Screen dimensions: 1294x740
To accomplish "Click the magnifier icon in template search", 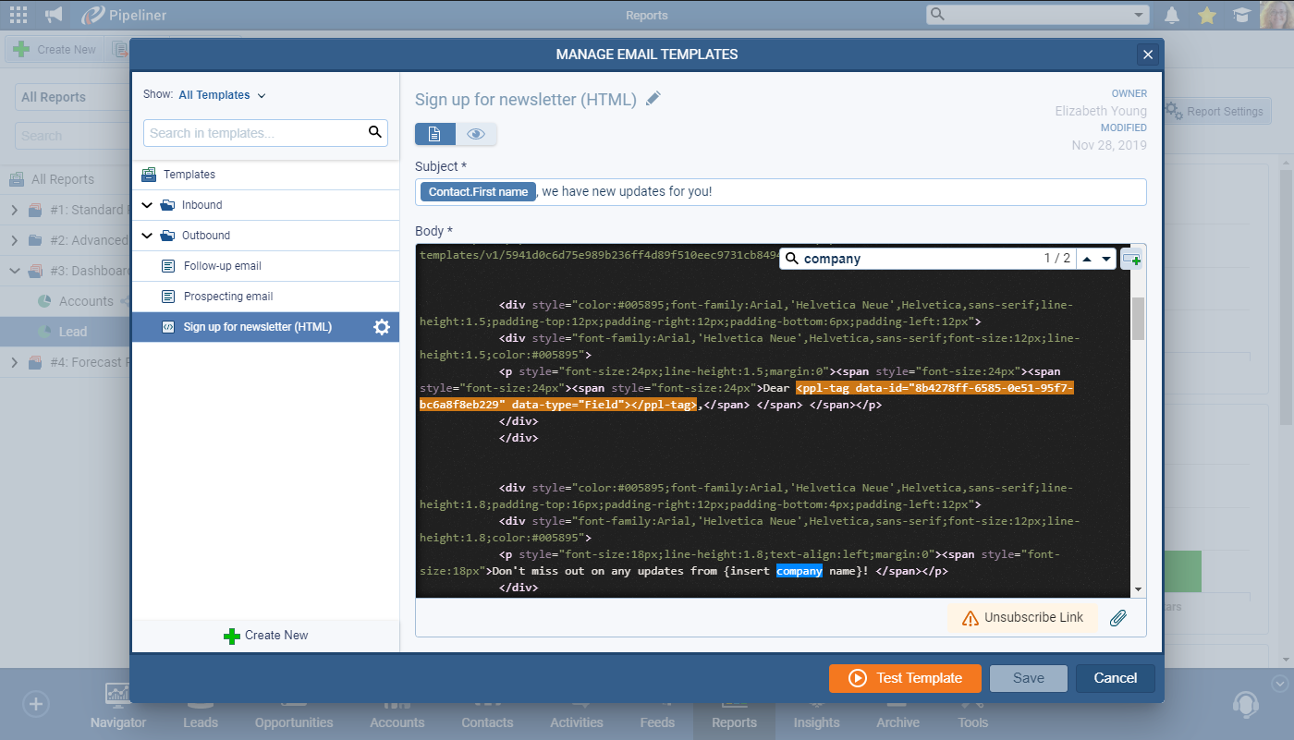I will click(375, 132).
